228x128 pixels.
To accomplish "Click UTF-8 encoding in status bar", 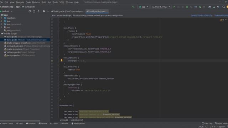I will point(212,127).
